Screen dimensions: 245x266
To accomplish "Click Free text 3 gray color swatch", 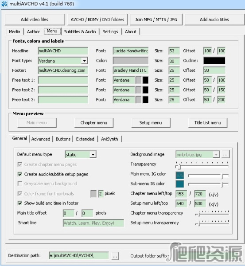I will tap(139, 100).
